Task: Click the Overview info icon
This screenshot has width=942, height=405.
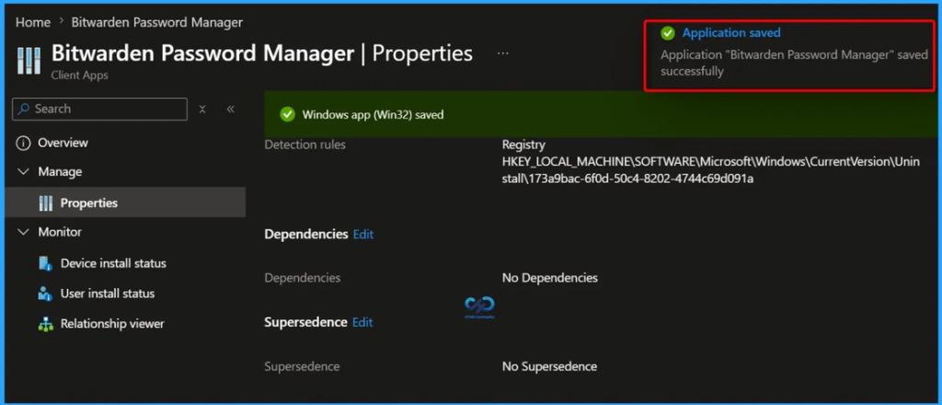Action: [x=23, y=143]
